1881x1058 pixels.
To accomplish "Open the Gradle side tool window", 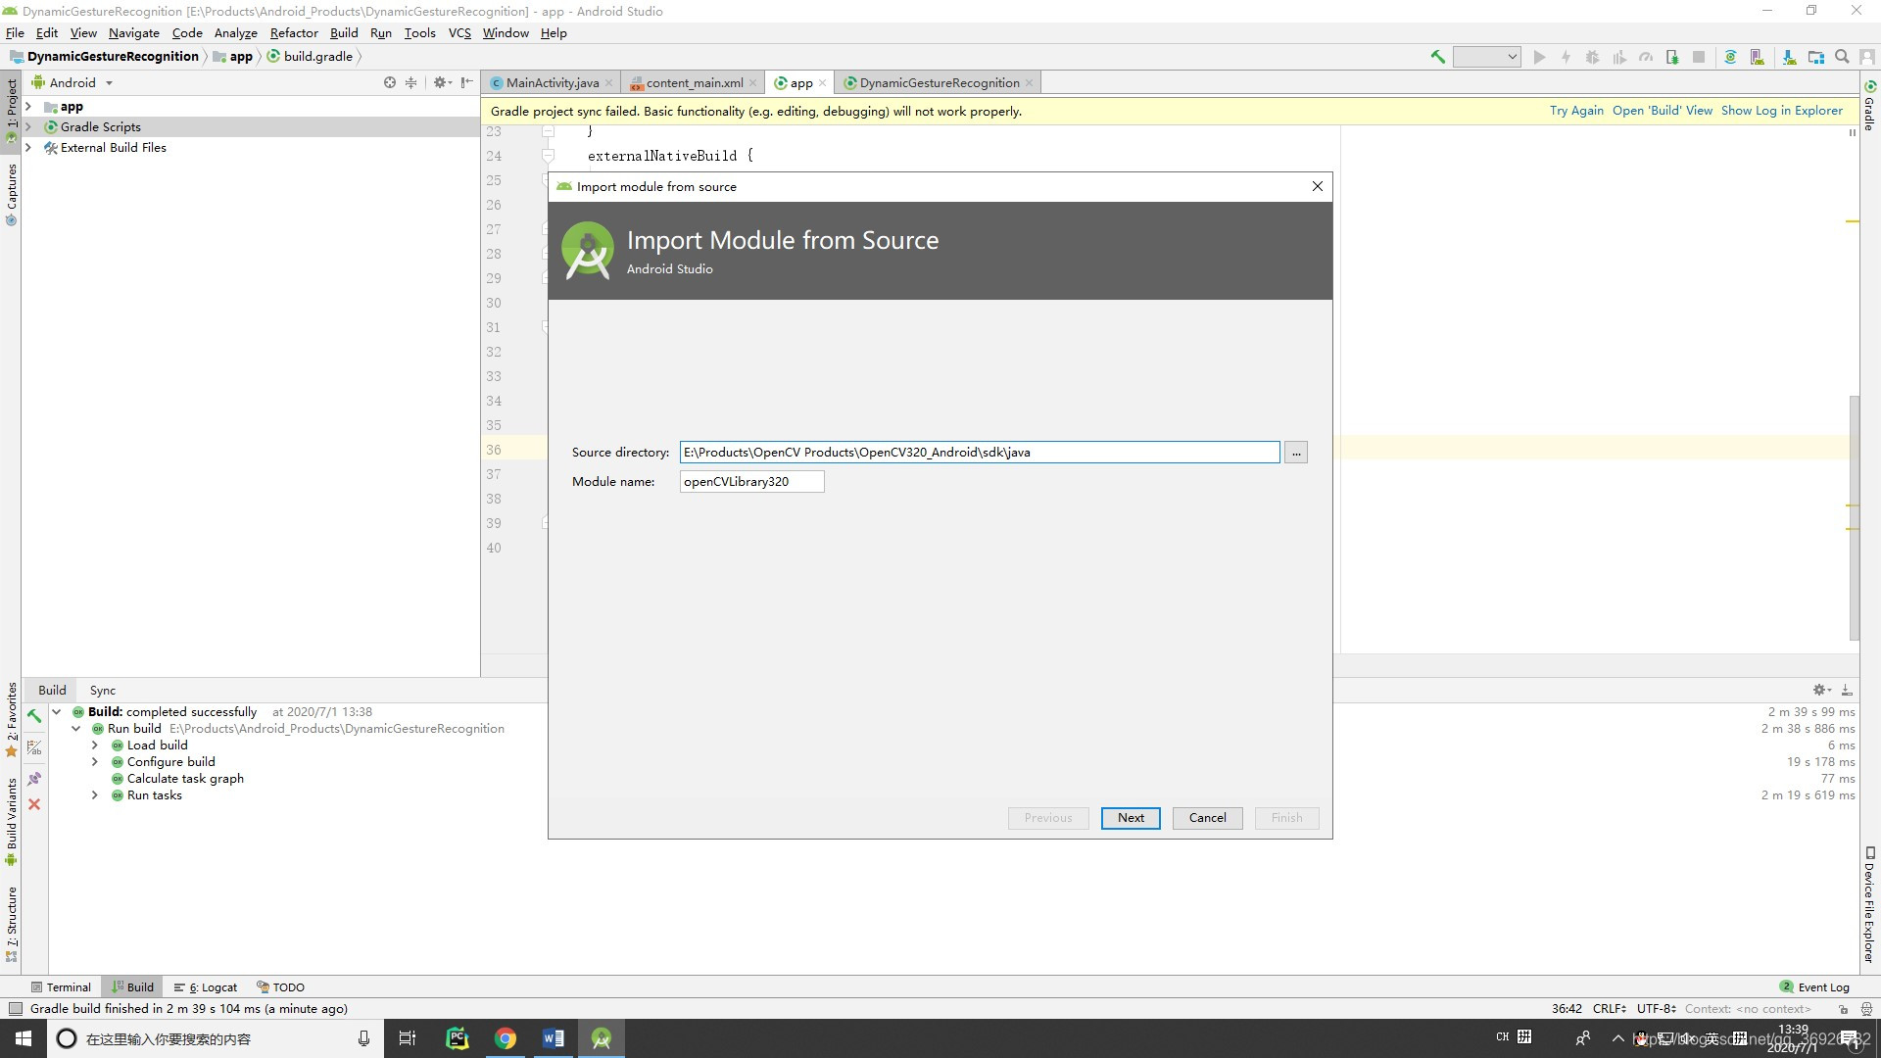I will click(x=1869, y=106).
